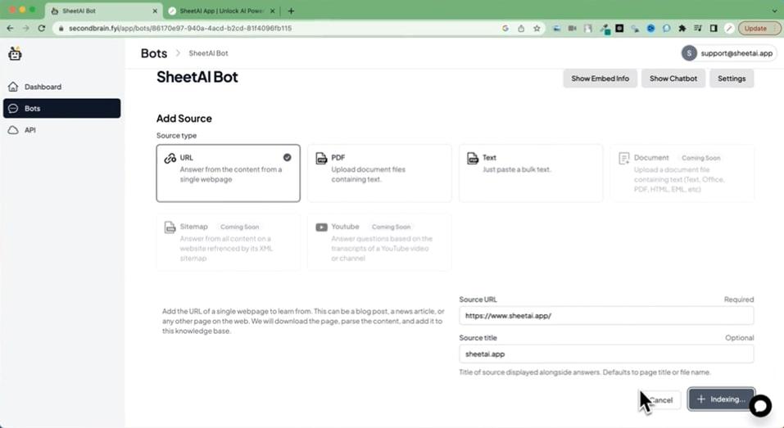Reload the page

click(x=42, y=29)
